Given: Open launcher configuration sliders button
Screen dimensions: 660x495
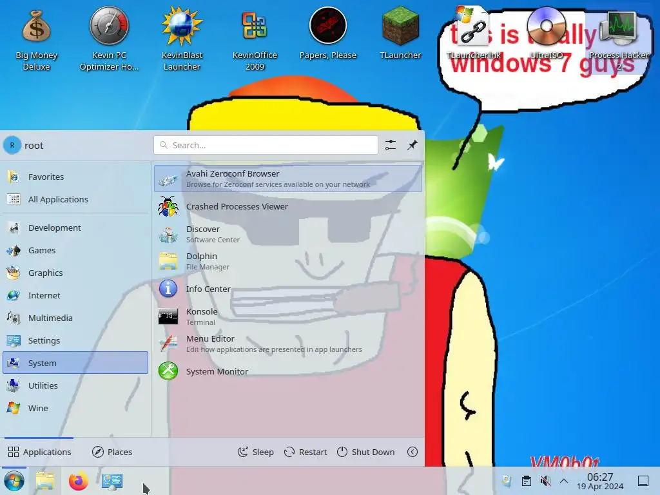Looking at the screenshot, I should [391, 145].
